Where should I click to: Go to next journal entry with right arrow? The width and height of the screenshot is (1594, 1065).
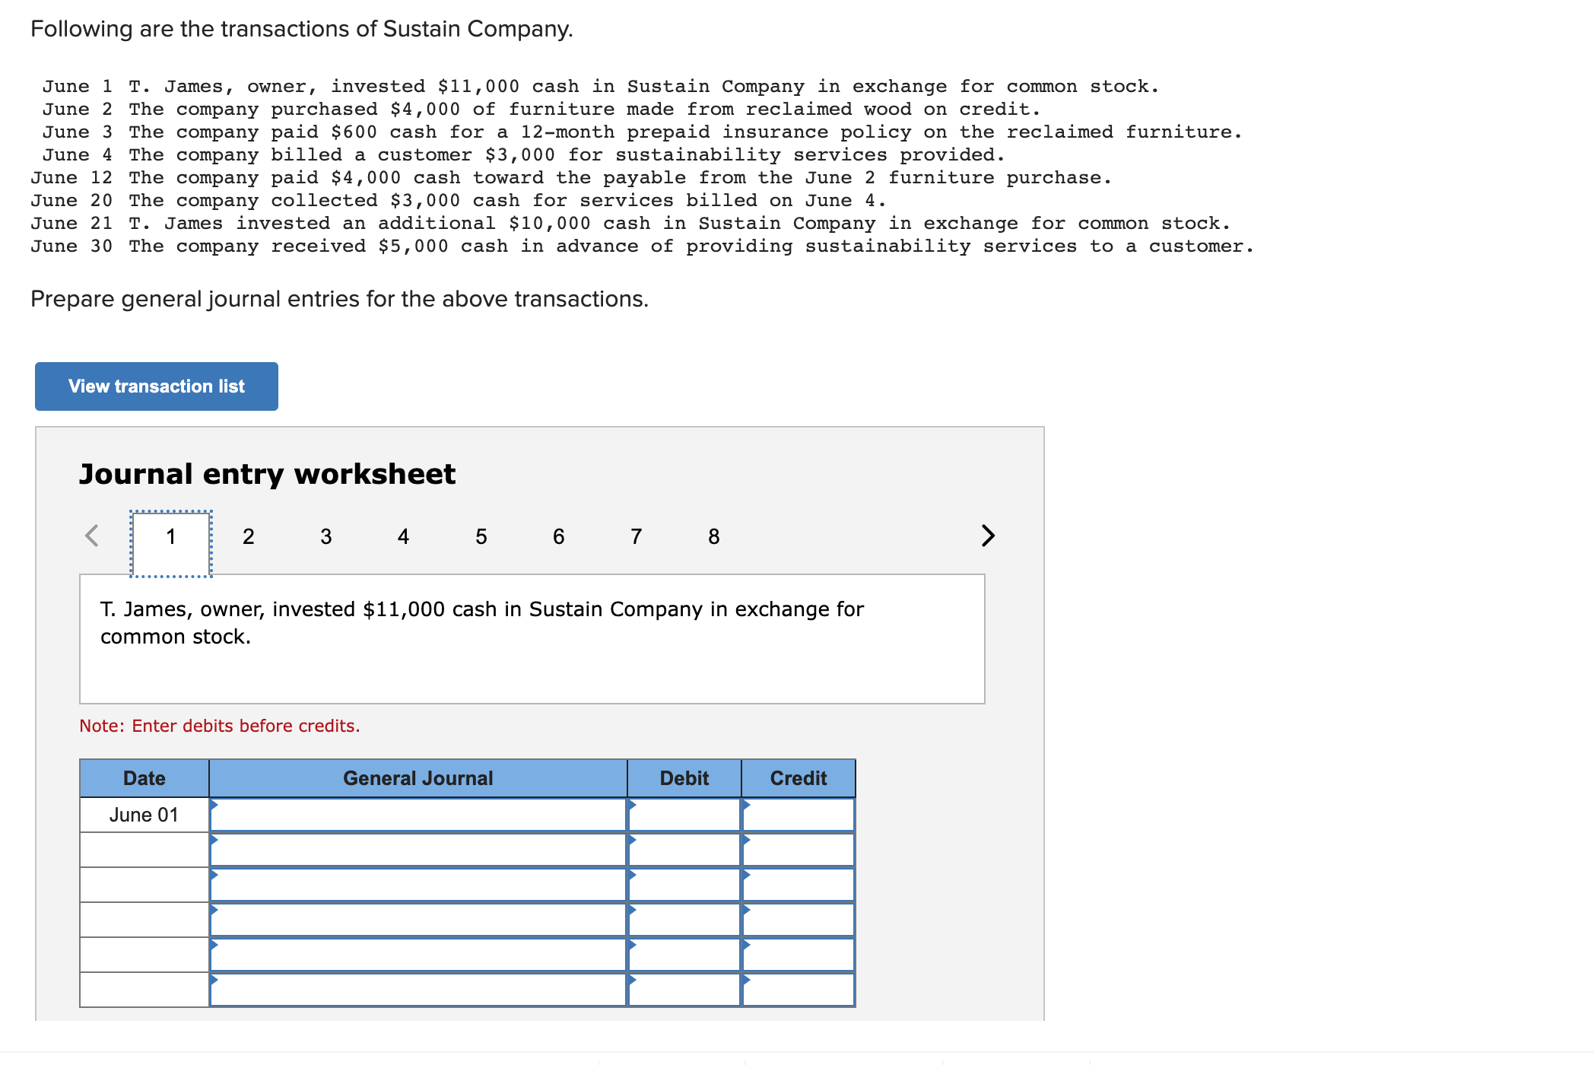pos(987,536)
